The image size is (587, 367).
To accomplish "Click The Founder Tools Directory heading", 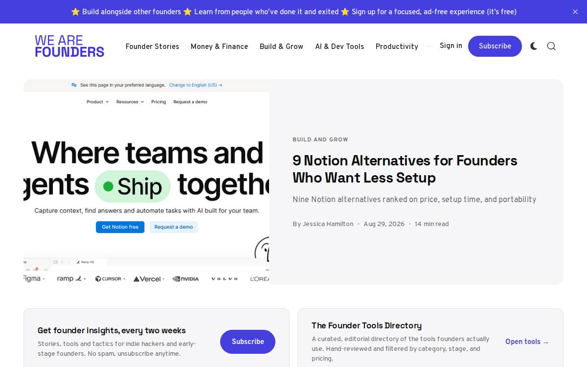I will pos(366,325).
